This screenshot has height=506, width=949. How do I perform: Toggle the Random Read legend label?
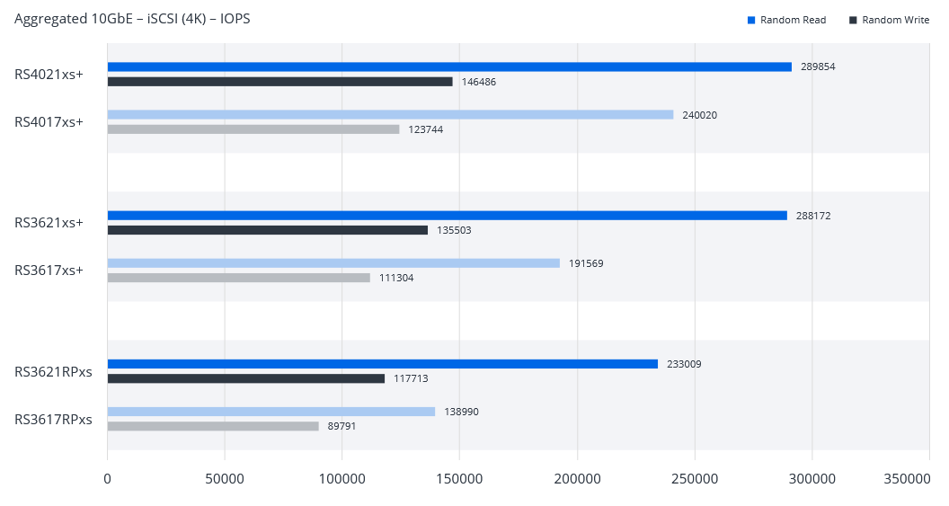coord(793,20)
